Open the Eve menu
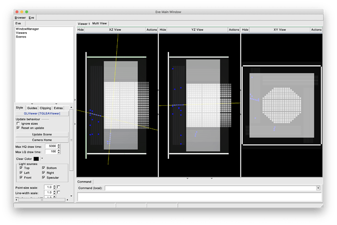Viewport: 337px width, 225px height. click(x=31, y=18)
